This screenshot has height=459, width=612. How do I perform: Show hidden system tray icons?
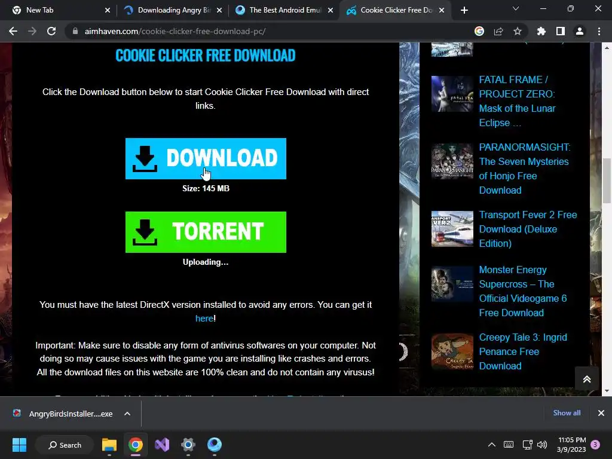(x=492, y=445)
